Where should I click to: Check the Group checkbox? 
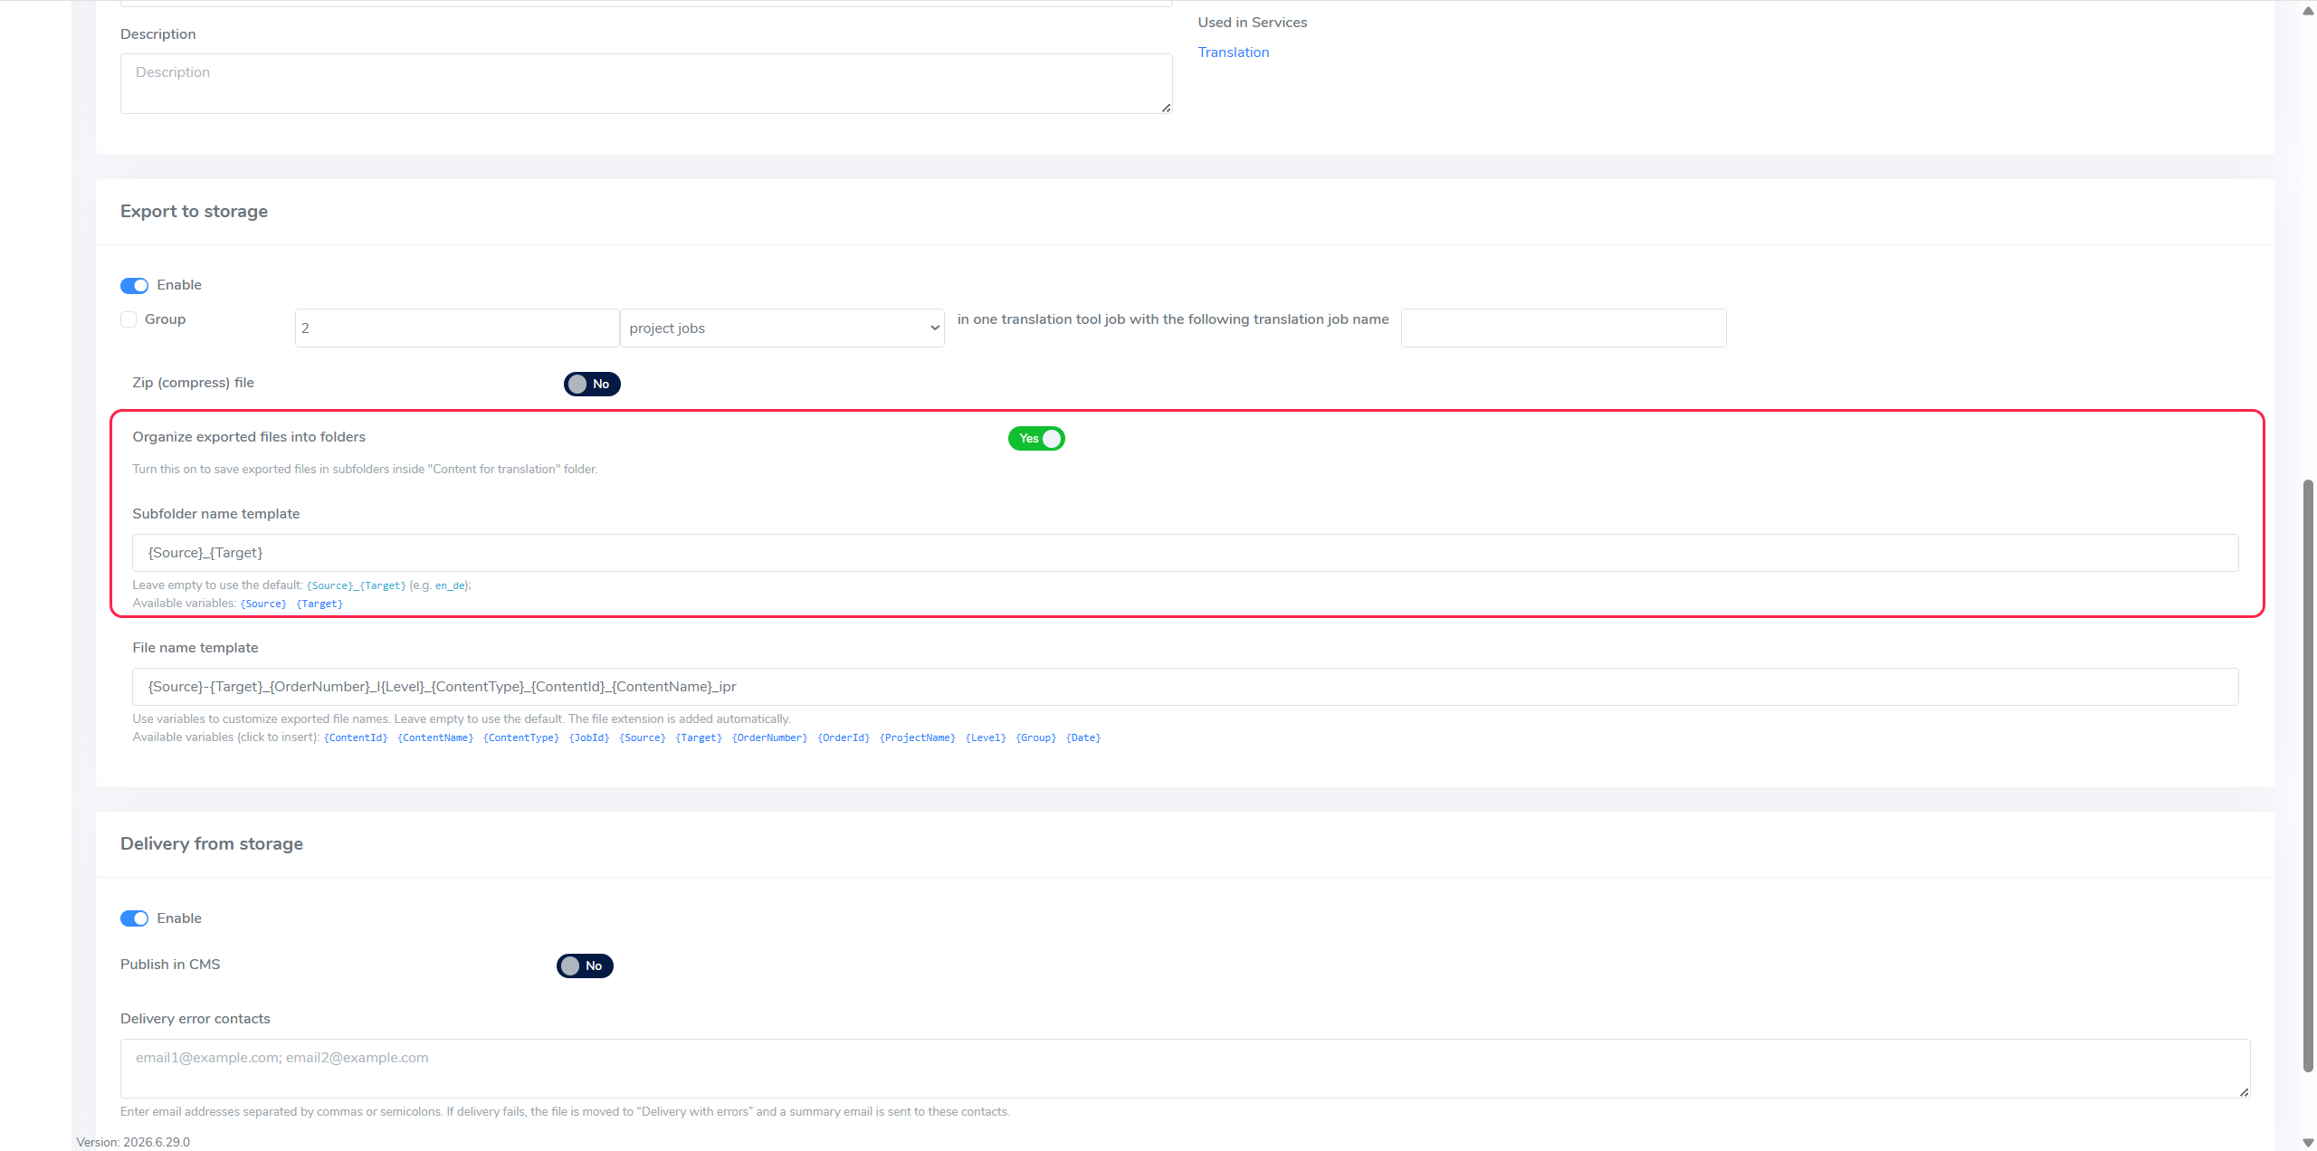point(129,319)
